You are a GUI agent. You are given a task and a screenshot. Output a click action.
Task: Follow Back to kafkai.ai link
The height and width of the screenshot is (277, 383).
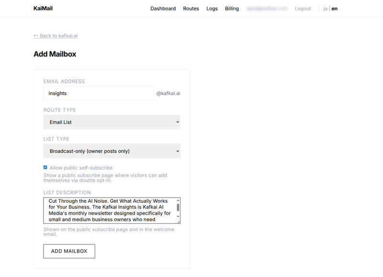tap(56, 35)
